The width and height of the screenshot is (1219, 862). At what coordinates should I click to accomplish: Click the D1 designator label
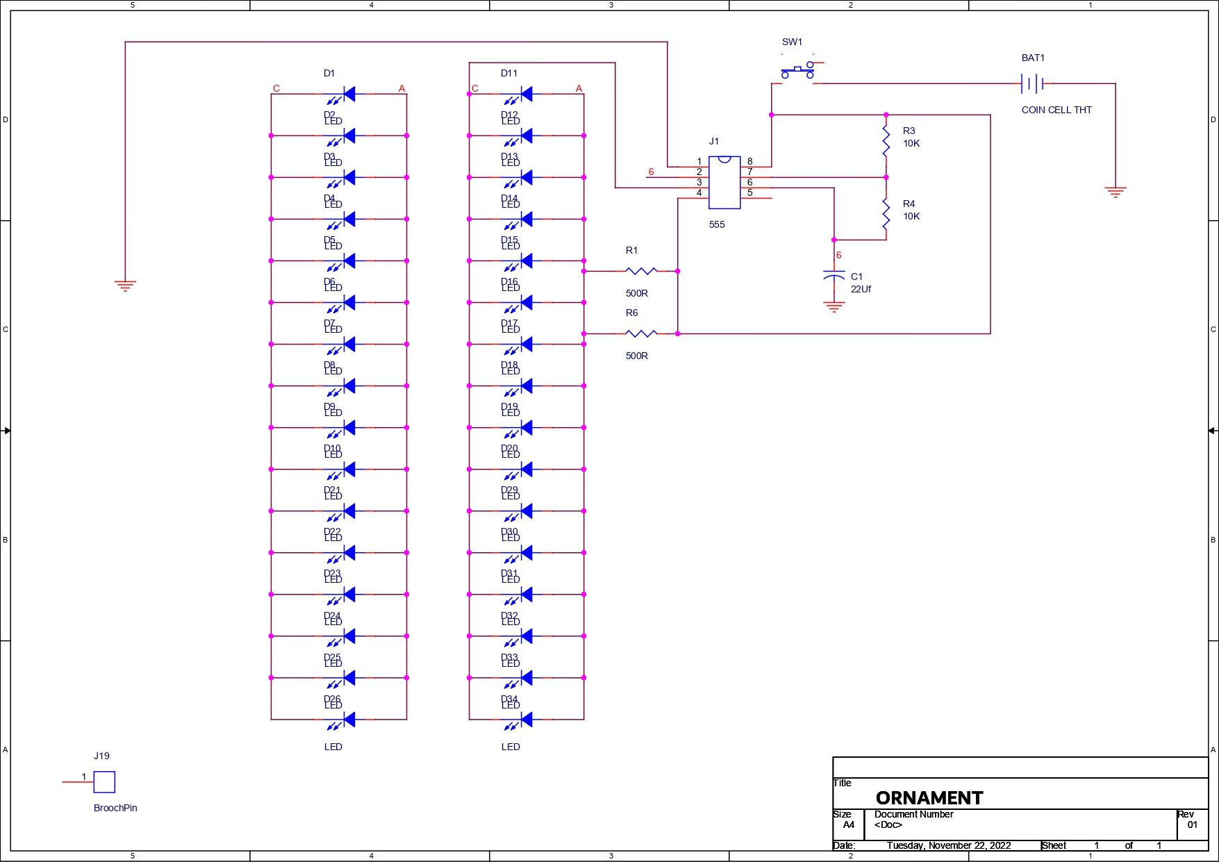point(329,73)
